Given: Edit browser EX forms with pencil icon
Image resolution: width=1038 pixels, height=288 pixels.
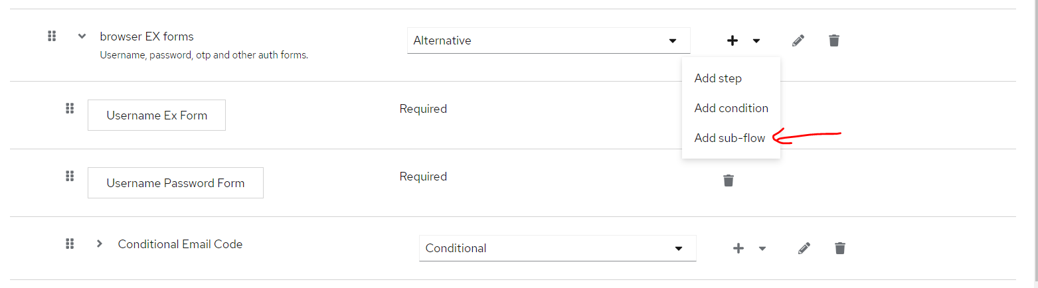Looking at the screenshot, I should (x=798, y=40).
